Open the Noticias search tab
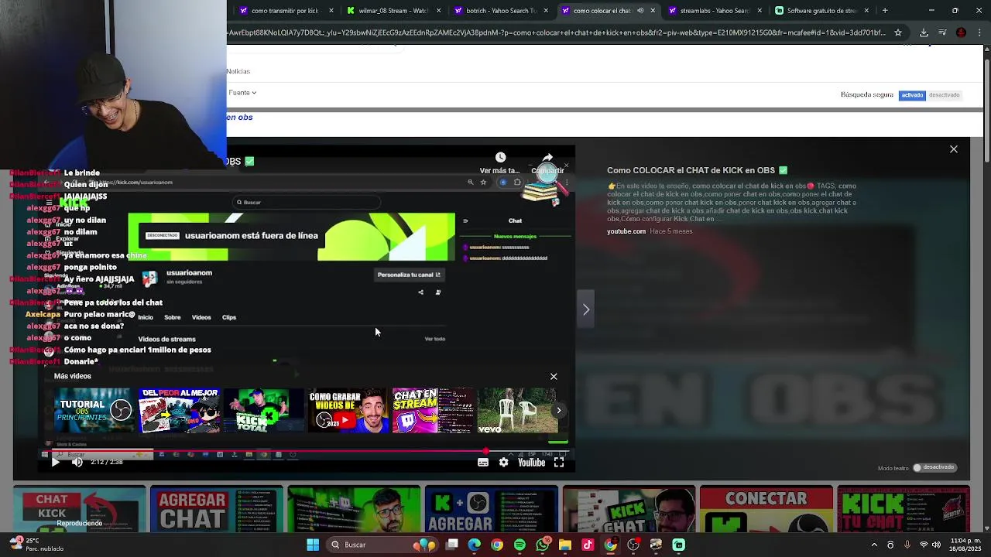 click(x=238, y=71)
